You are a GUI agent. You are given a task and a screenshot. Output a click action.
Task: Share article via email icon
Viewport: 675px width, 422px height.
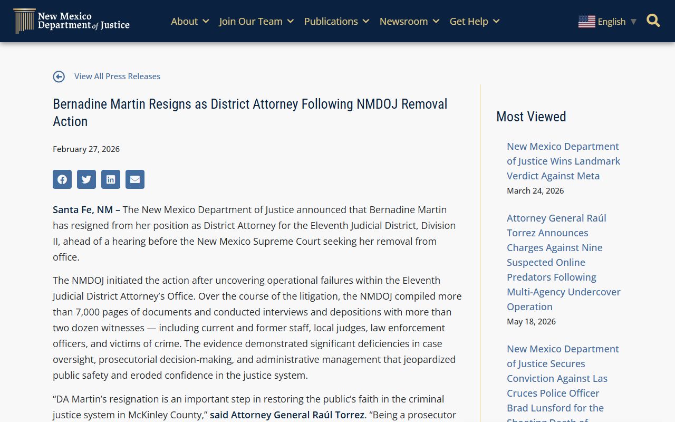pos(135,179)
